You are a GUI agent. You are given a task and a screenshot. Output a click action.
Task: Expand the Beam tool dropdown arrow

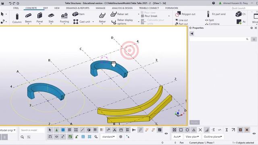[28, 24]
